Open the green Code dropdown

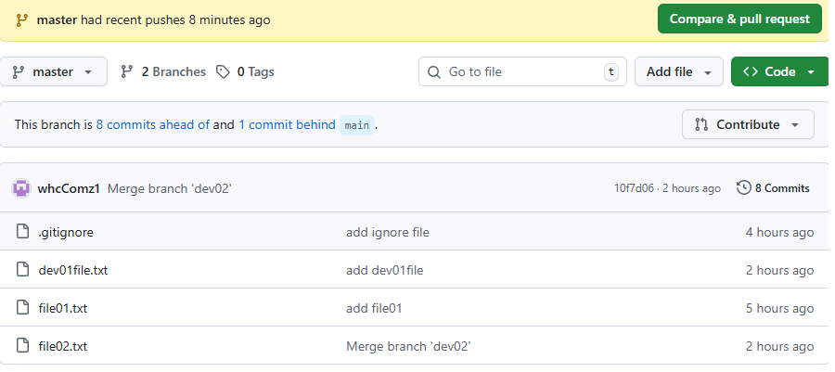tap(779, 71)
